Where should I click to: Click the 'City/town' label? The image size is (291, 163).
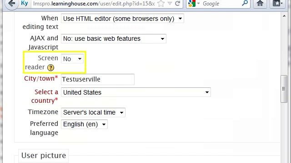click(41, 78)
